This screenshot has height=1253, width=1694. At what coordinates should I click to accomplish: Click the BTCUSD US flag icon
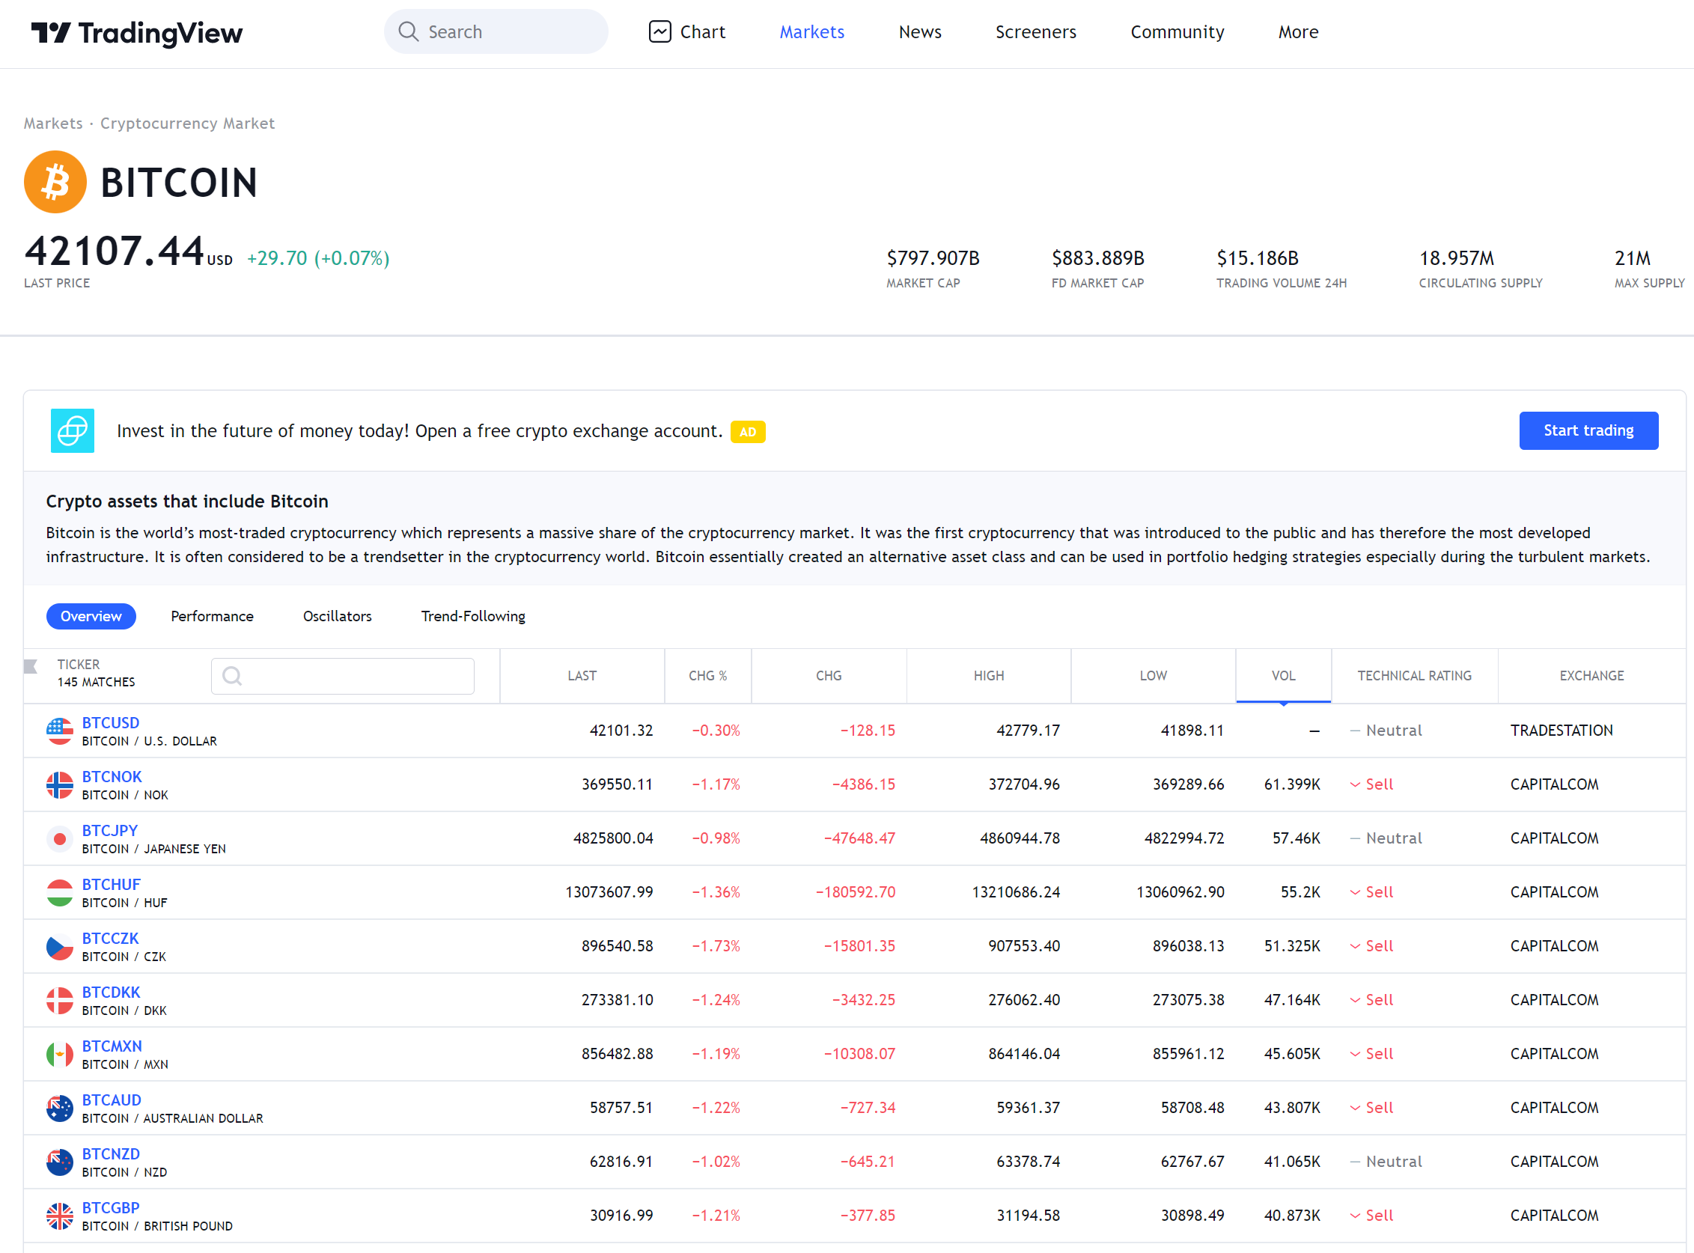[x=60, y=731]
